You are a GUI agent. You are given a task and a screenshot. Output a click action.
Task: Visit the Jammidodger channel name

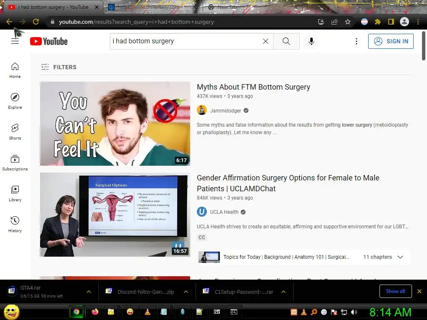click(x=226, y=110)
